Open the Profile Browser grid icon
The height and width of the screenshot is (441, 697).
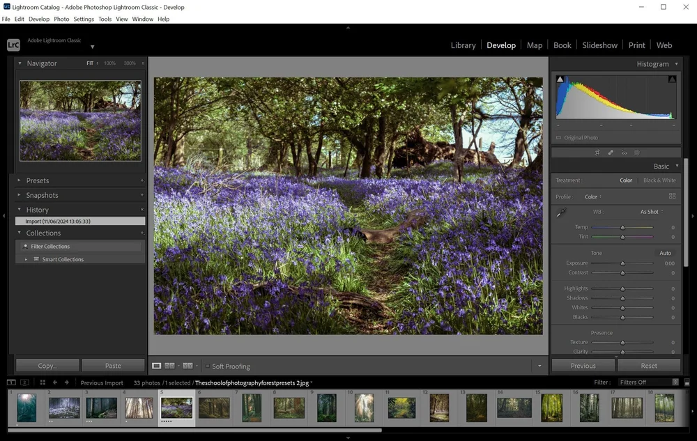pyautogui.click(x=673, y=196)
